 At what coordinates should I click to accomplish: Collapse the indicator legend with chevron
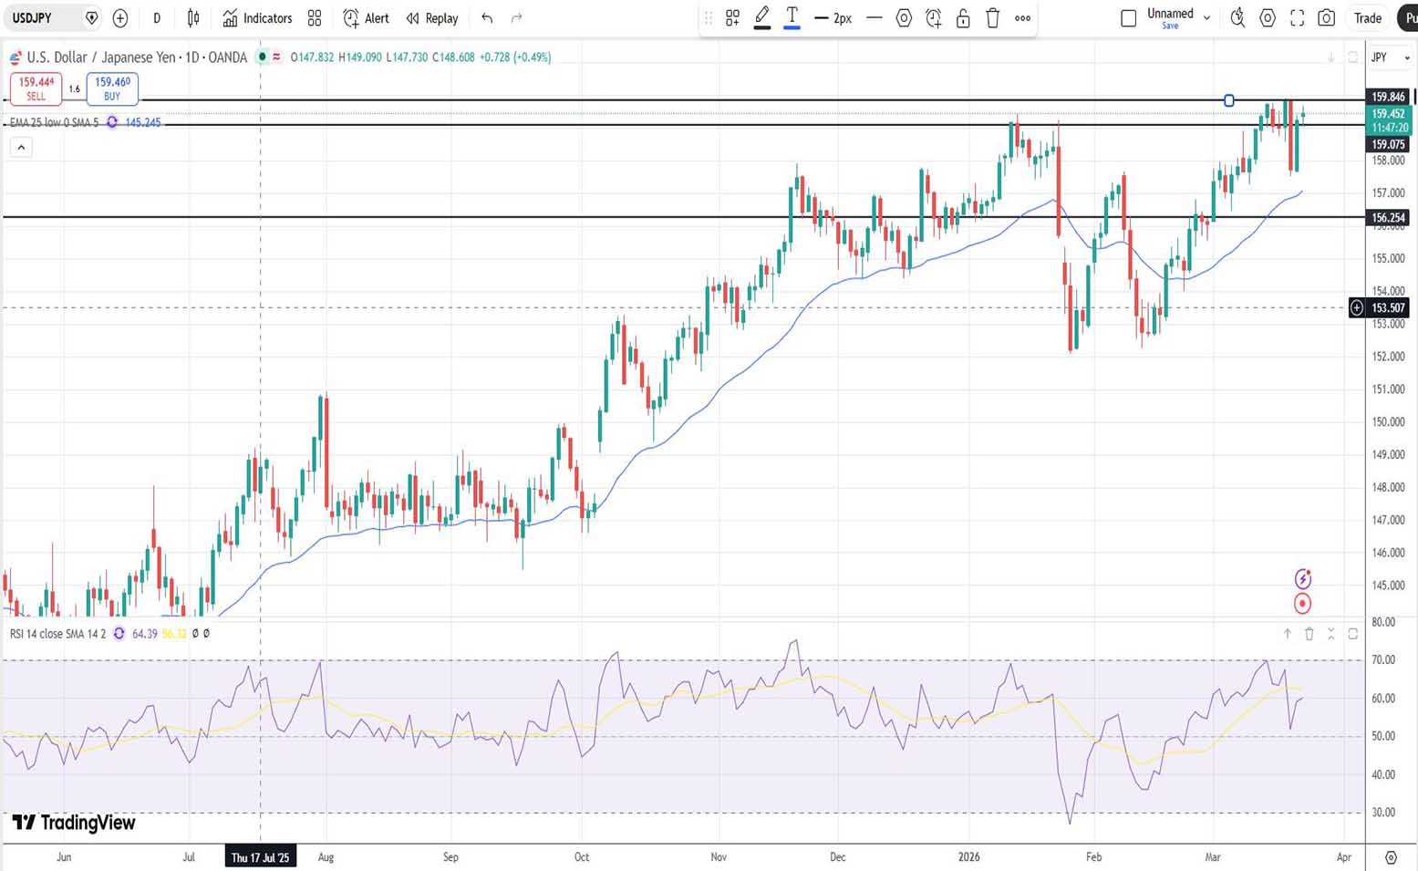(x=21, y=147)
